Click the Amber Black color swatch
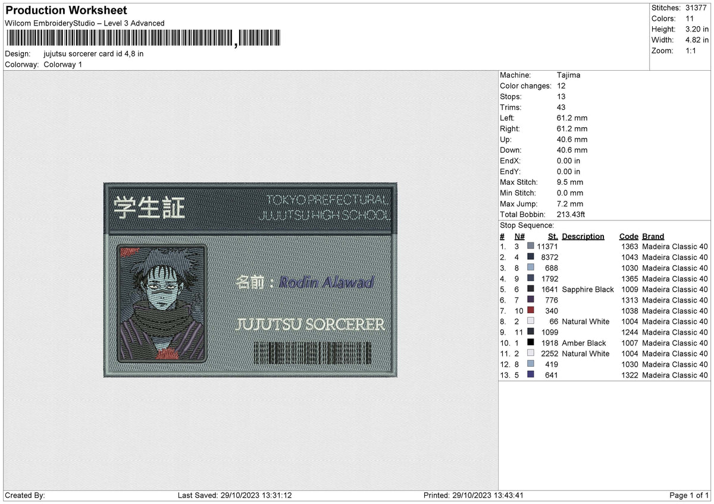Screen dimensions: 714x504 pyautogui.click(x=531, y=343)
